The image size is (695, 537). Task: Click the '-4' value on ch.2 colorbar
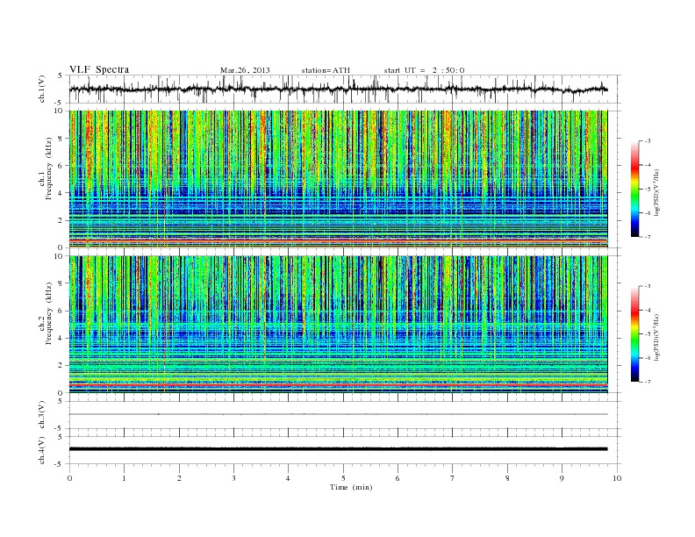(x=648, y=310)
